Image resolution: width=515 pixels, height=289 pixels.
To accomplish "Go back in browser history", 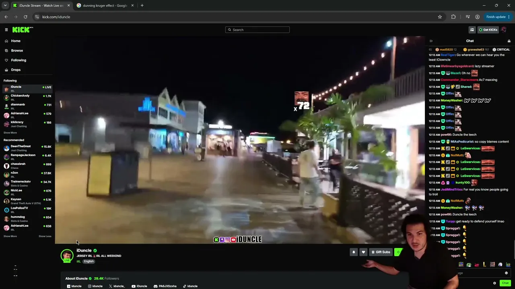I will click(x=6, y=17).
